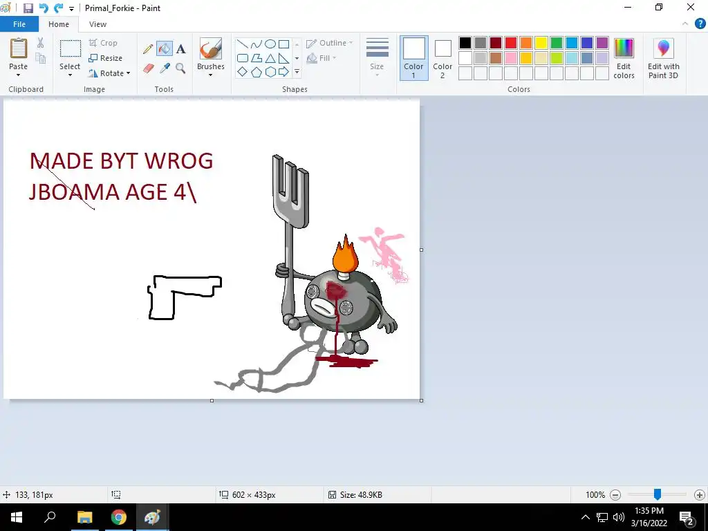The width and height of the screenshot is (708, 531).
Task: Choose the Hexagon shape
Action: [x=270, y=72]
